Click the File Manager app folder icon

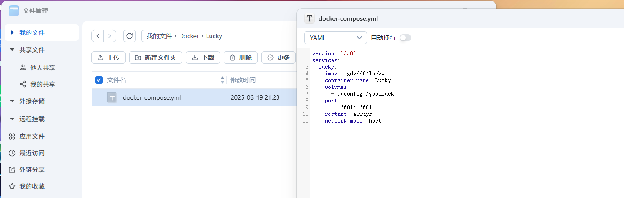tap(14, 11)
